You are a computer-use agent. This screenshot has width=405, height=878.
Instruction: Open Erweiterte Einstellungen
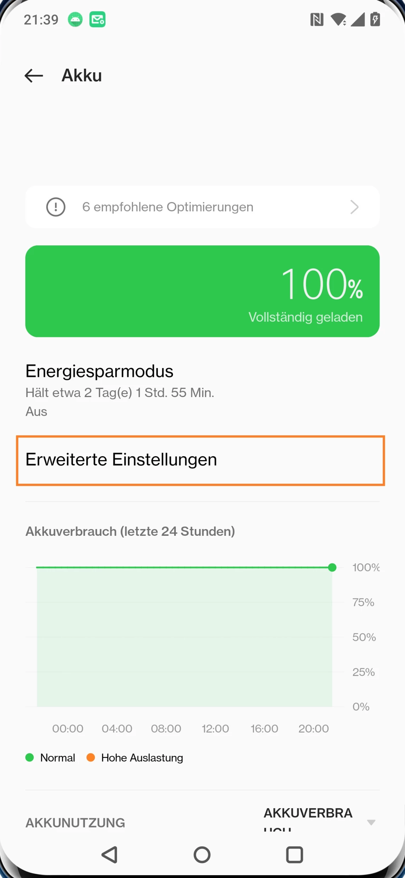(200, 460)
